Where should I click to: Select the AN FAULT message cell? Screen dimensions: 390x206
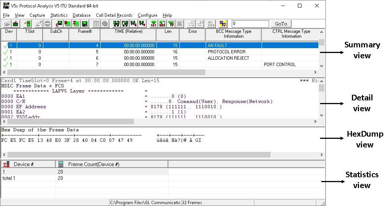click(234, 45)
